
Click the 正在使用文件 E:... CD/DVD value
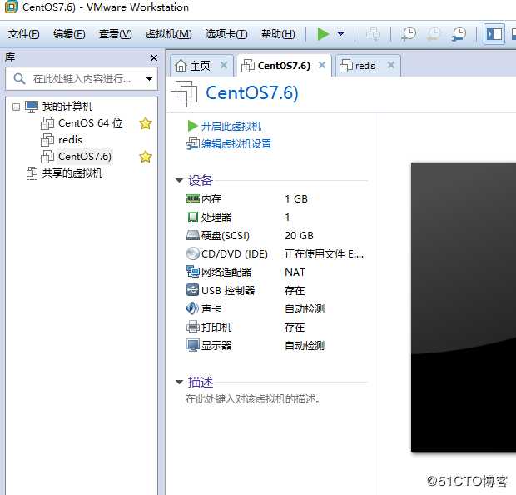click(x=324, y=254)
